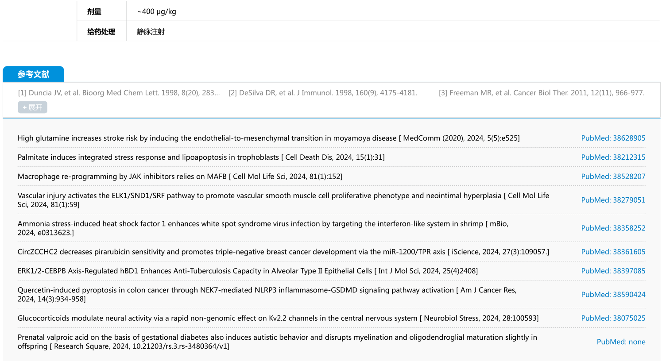The width and height of the screenshot is (666, 361).
Task: Open PubMed: 38397085 link
Action: (x=613, y=270)
